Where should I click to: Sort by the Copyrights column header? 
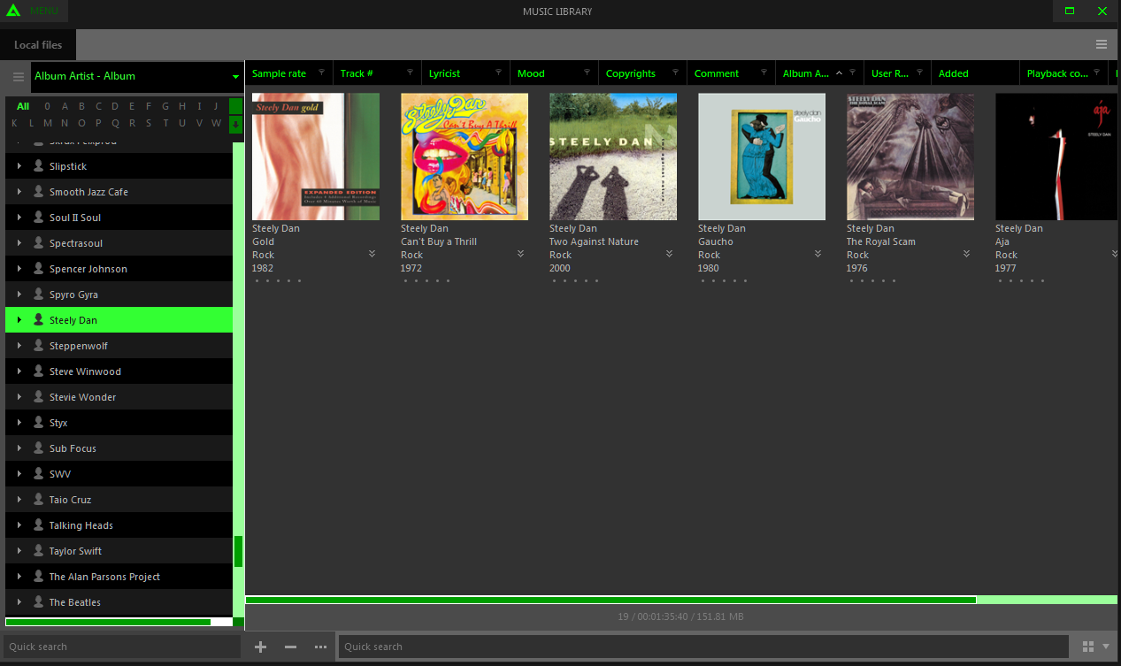630,73
